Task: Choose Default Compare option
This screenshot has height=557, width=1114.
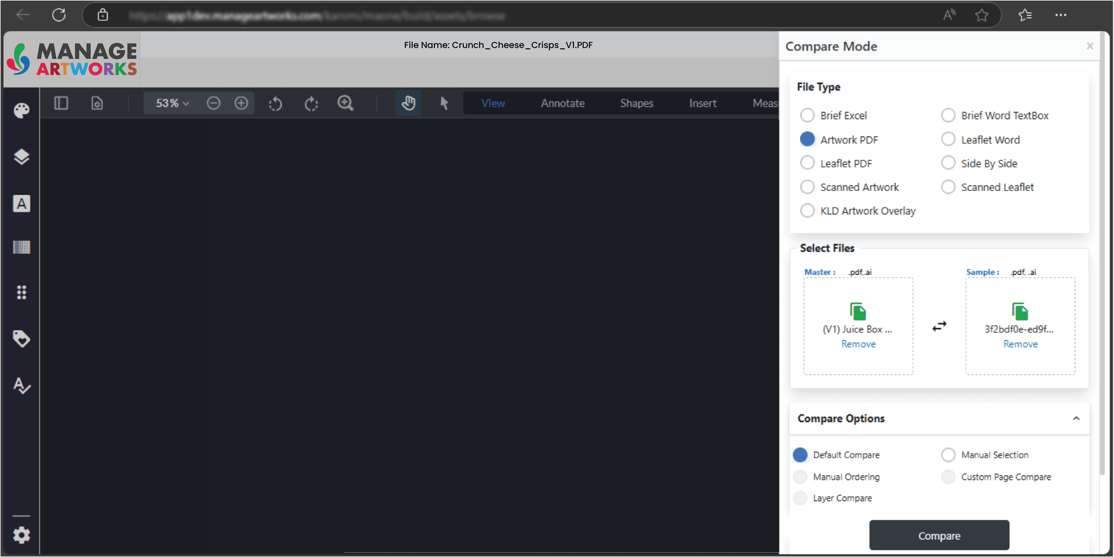Action: (800, 455)
